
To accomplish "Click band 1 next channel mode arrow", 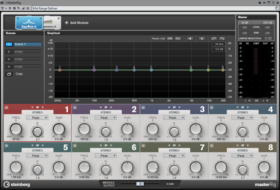I will point(43,107).
